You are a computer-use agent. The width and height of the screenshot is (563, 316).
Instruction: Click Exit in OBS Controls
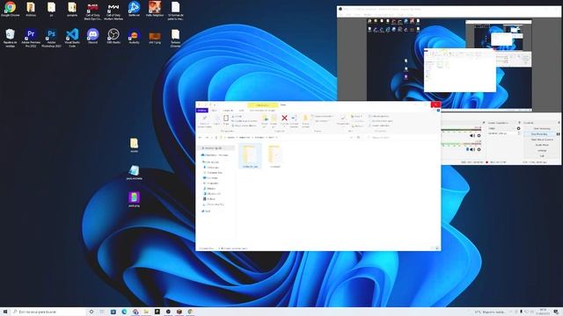542,156
